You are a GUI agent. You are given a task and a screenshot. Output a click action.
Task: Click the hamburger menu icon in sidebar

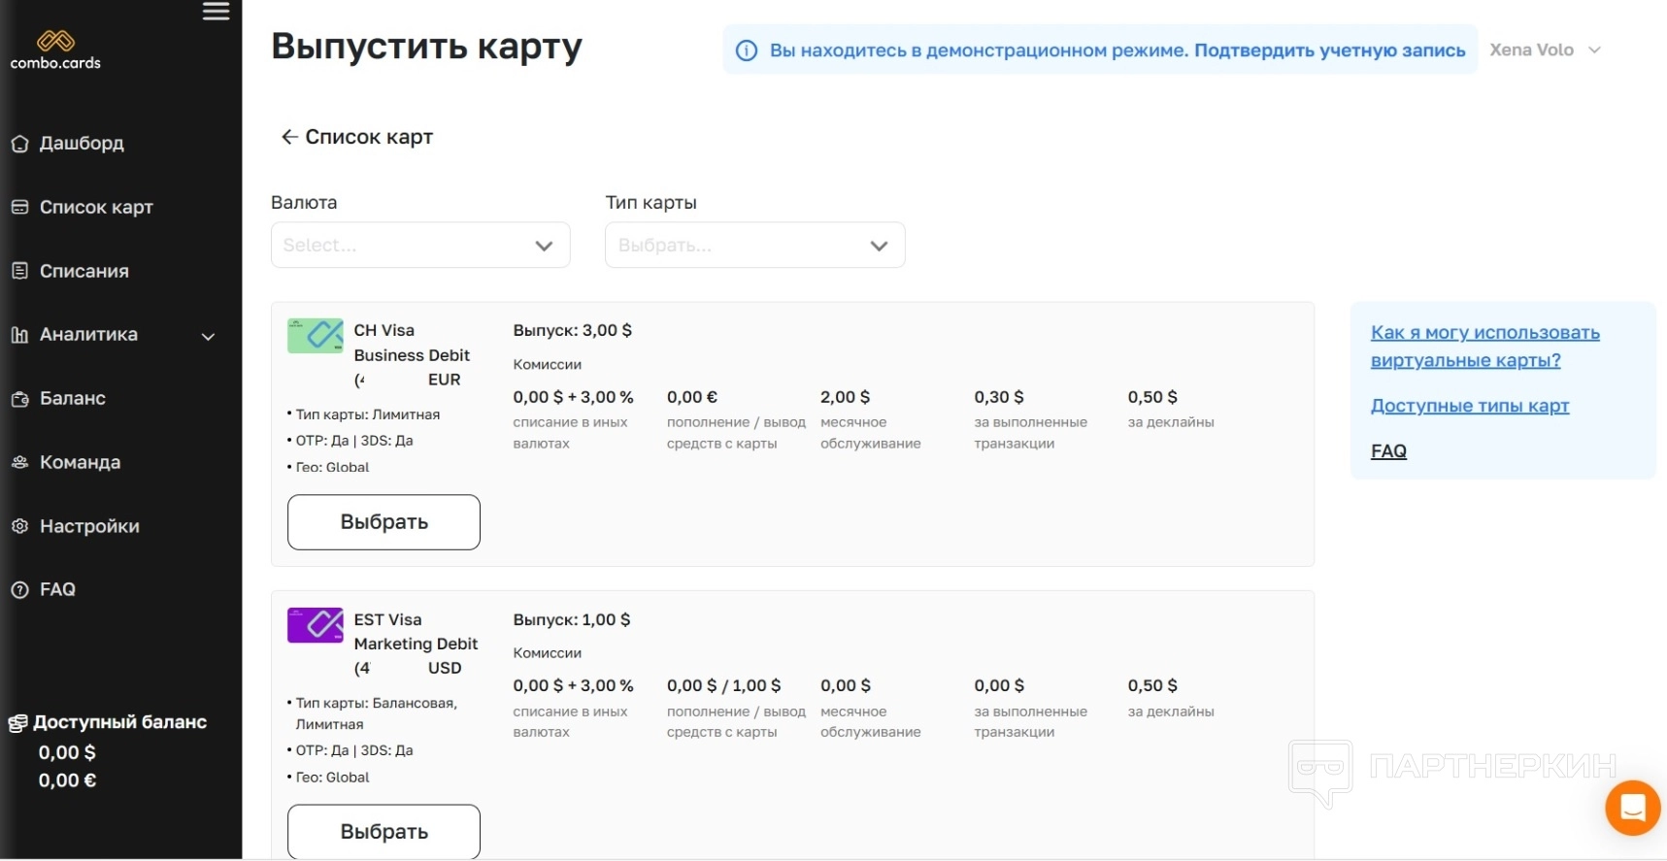pyautogui.click(x=216, y=12)
